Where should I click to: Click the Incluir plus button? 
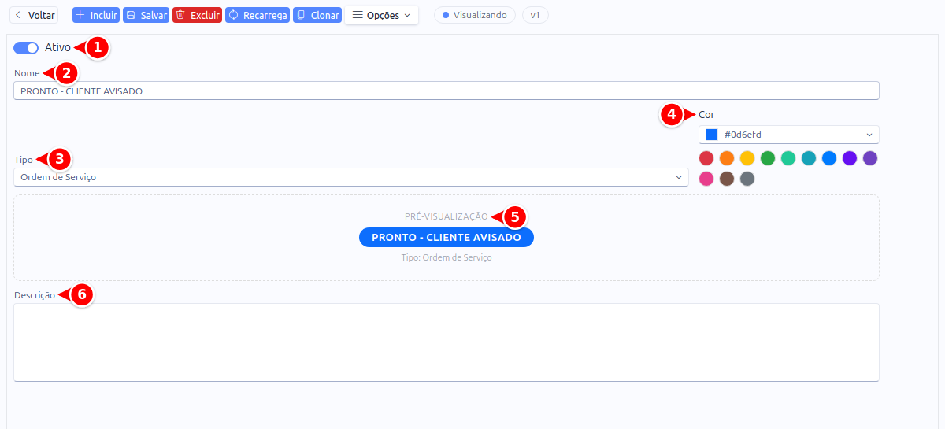coord(96,15)
